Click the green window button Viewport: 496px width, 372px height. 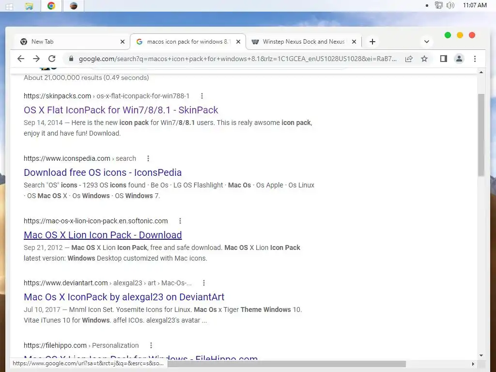click(448, 35)
